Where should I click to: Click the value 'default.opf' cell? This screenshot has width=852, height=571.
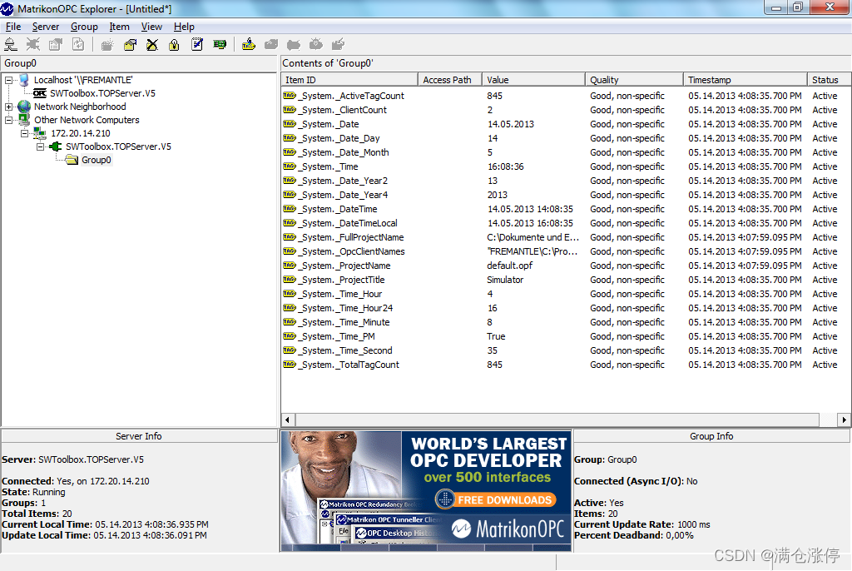[510, 266]
